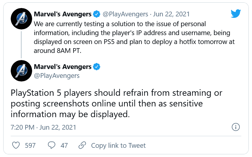Open replies via speech bubble icon
The image size is (252, 157).
52,145
